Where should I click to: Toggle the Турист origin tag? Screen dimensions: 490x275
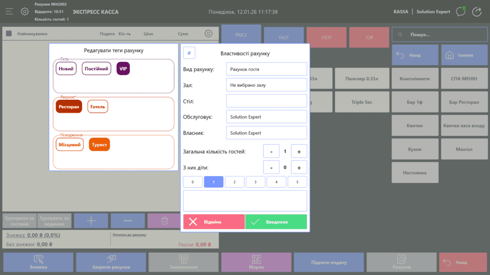100,144
